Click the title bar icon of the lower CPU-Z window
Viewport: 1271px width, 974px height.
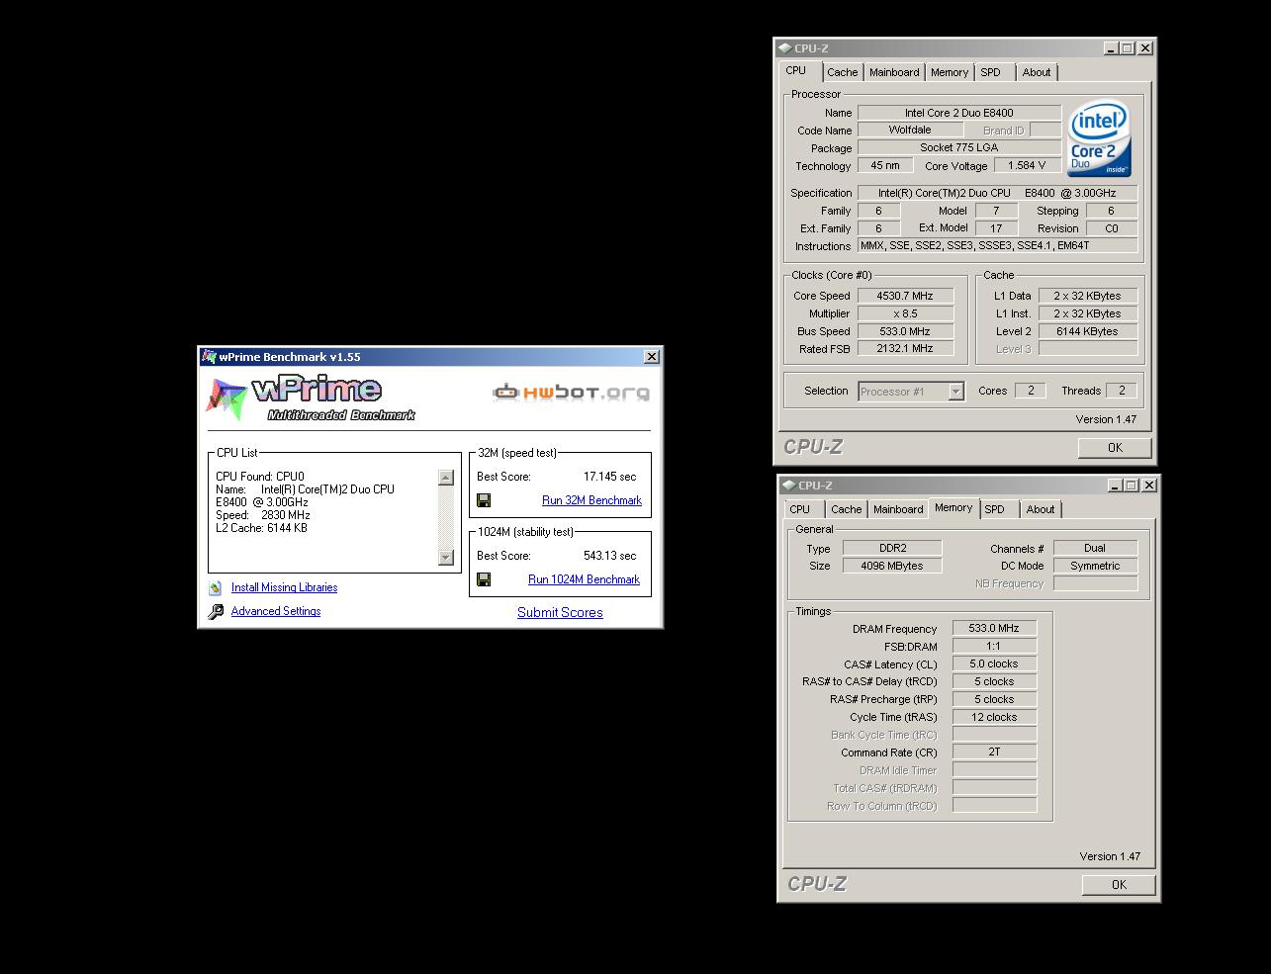click(x=788, y=485)
